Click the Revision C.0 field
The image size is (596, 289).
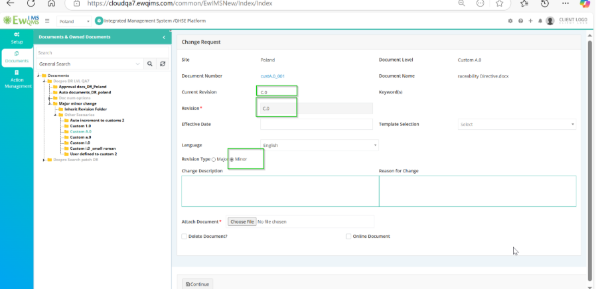click(316, 108)
